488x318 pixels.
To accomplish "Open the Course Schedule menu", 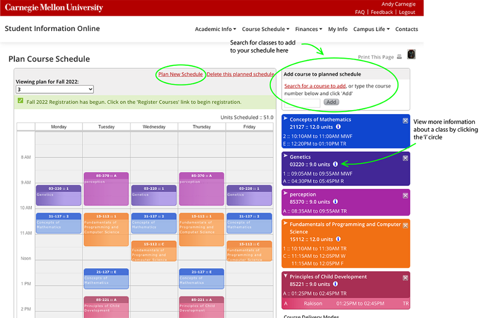I will 265,29.
